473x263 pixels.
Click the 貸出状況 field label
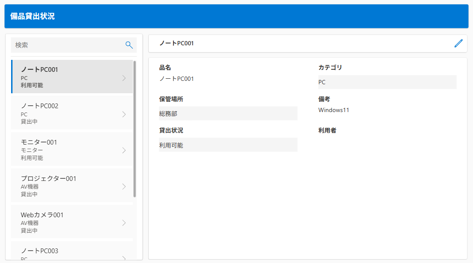[x=171, y=130]
